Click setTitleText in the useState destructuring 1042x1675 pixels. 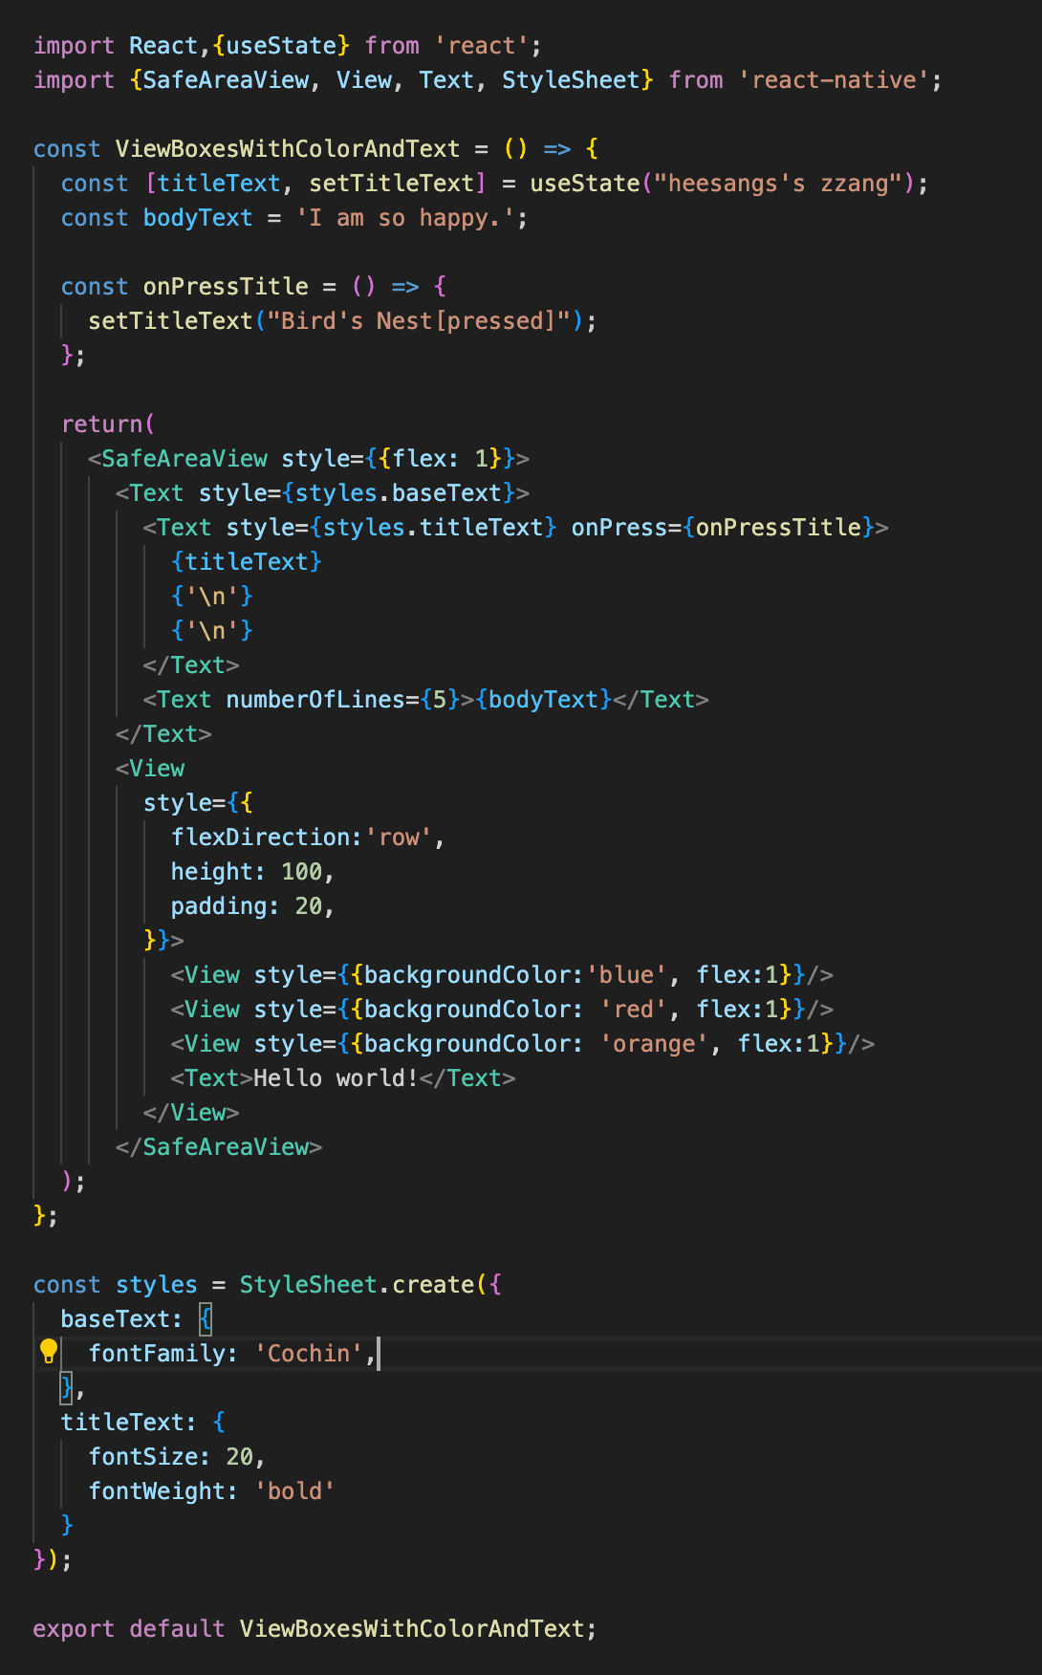point(391,184)
